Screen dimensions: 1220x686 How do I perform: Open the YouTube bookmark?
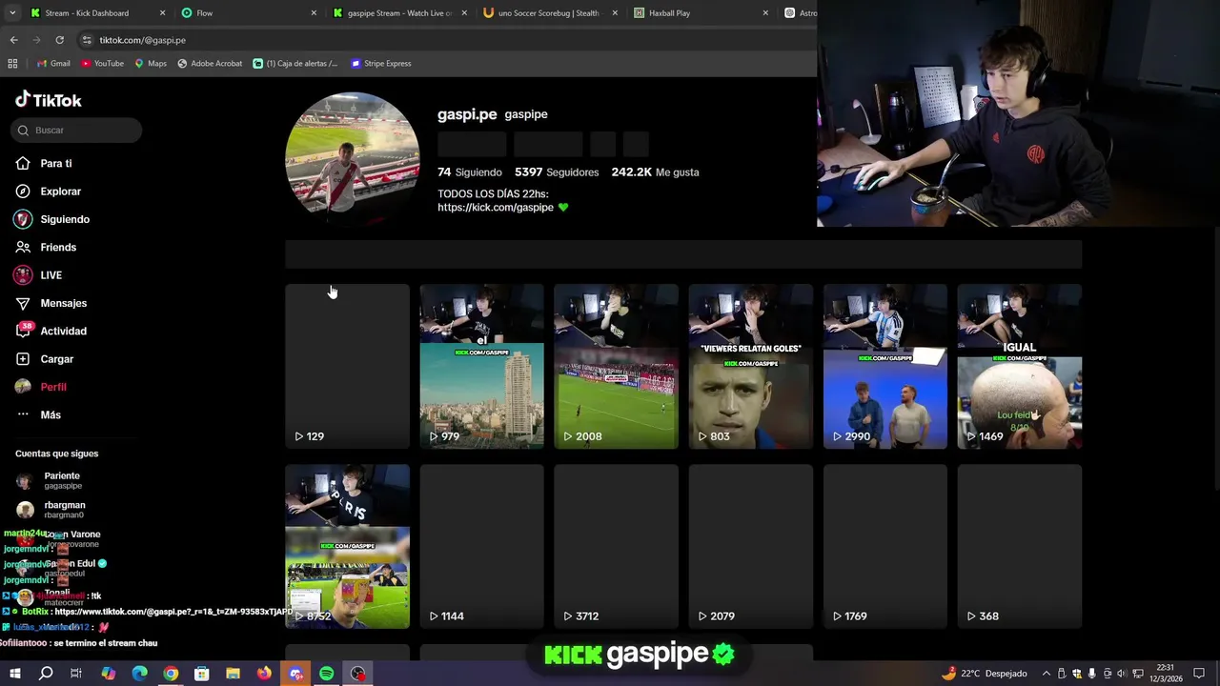(102, 64)
